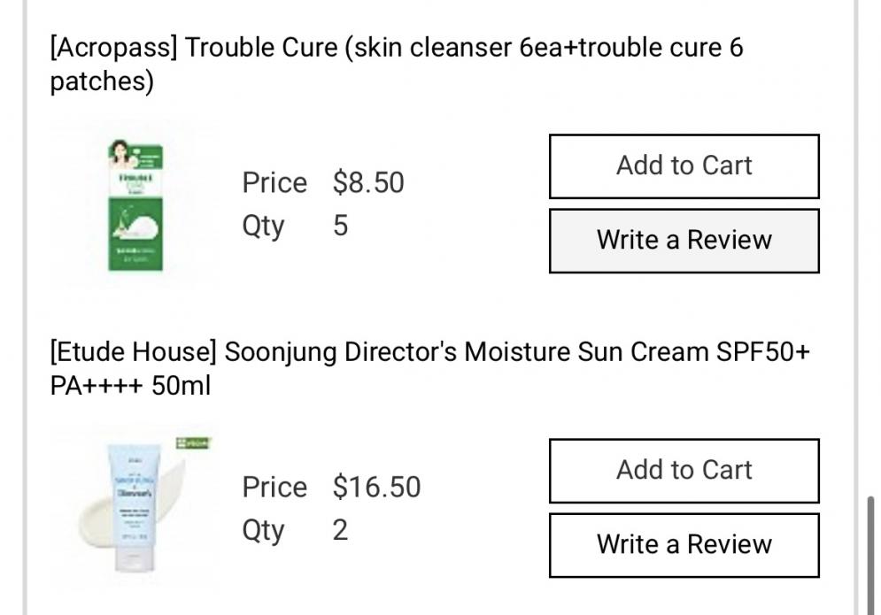
Task: Add Acropass Trouble Cure to cart
Action: (684, 166)
